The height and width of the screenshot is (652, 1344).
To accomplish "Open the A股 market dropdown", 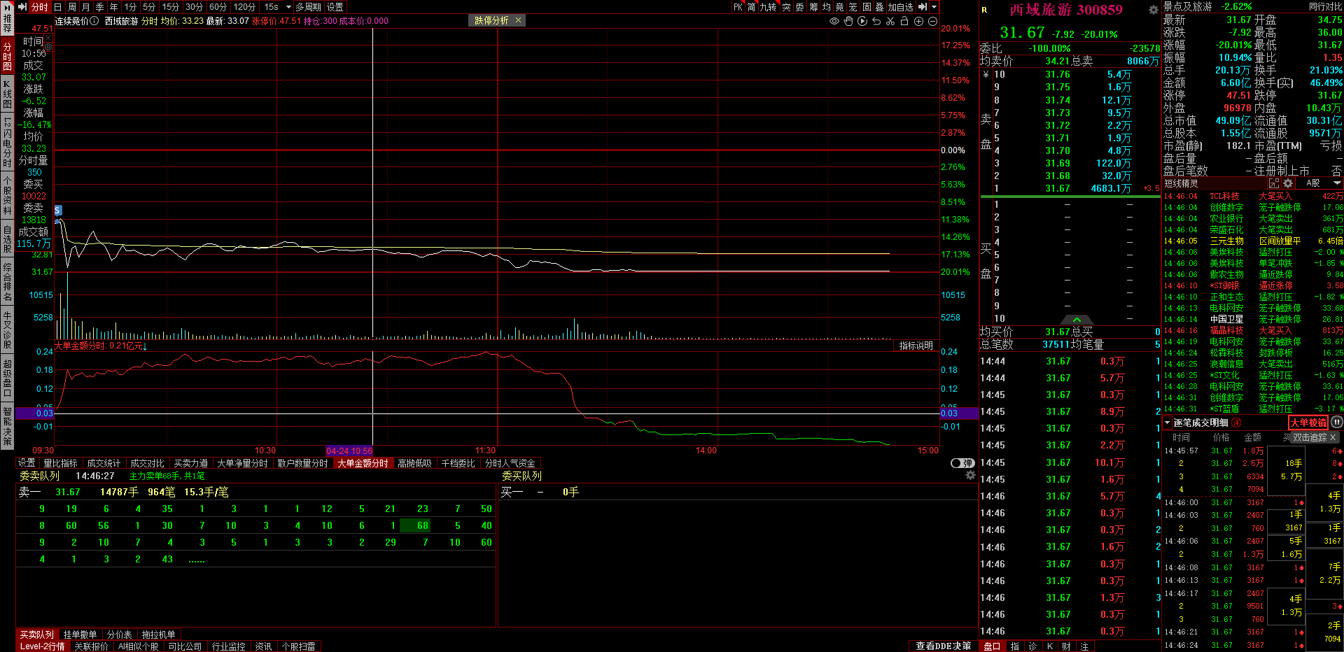I will (1323, 183).
